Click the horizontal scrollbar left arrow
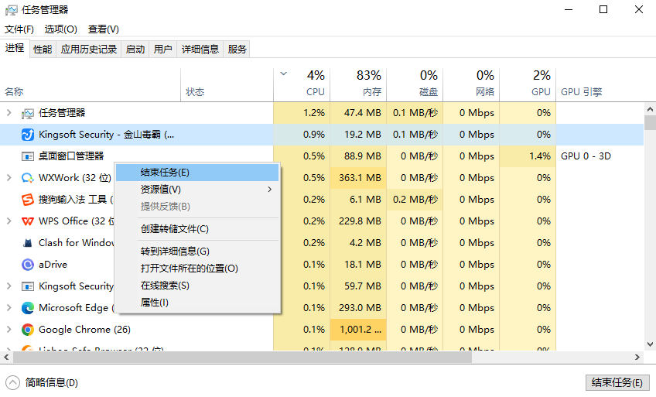Viewport: 656px width, 397px height. (x=6, y=358)
